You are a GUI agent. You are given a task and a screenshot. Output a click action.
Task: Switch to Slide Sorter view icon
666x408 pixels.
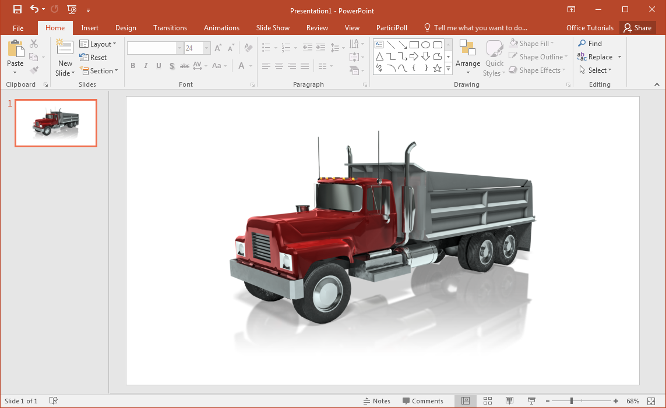[488, 401]
